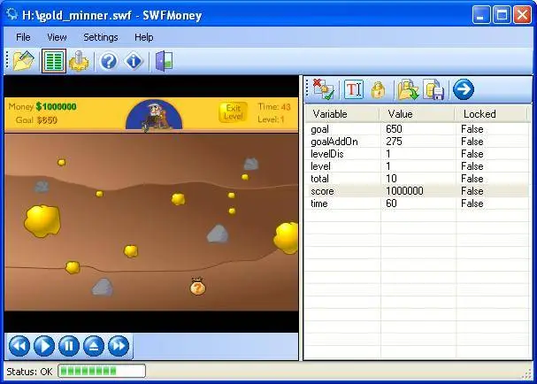Click the Goal $650 display
Screen dimensions: 537x384
(36, 120)
